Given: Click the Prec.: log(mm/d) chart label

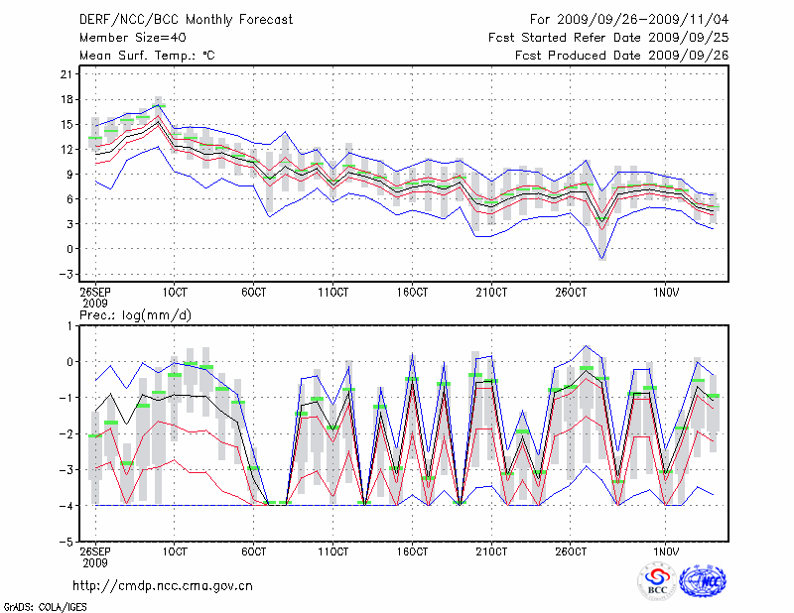Looking at the screenshot, I should [135, 315].
